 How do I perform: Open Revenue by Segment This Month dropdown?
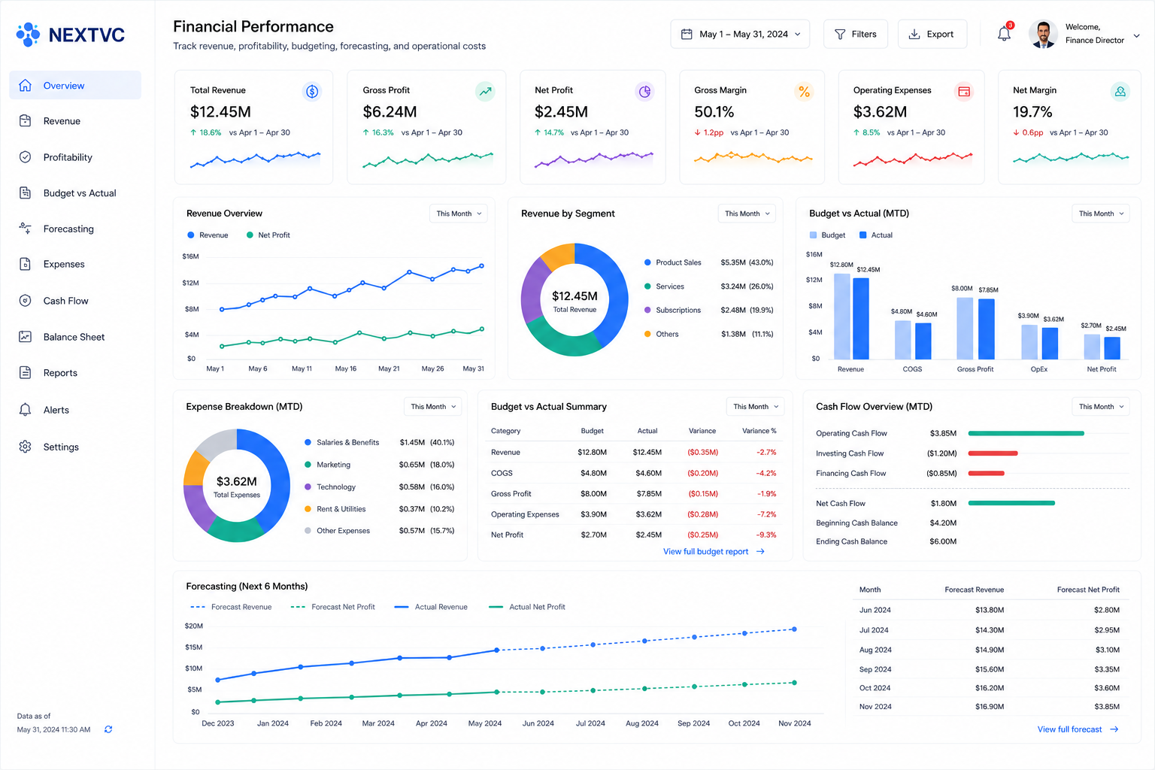pyautogui.click(x=747, y=214)
